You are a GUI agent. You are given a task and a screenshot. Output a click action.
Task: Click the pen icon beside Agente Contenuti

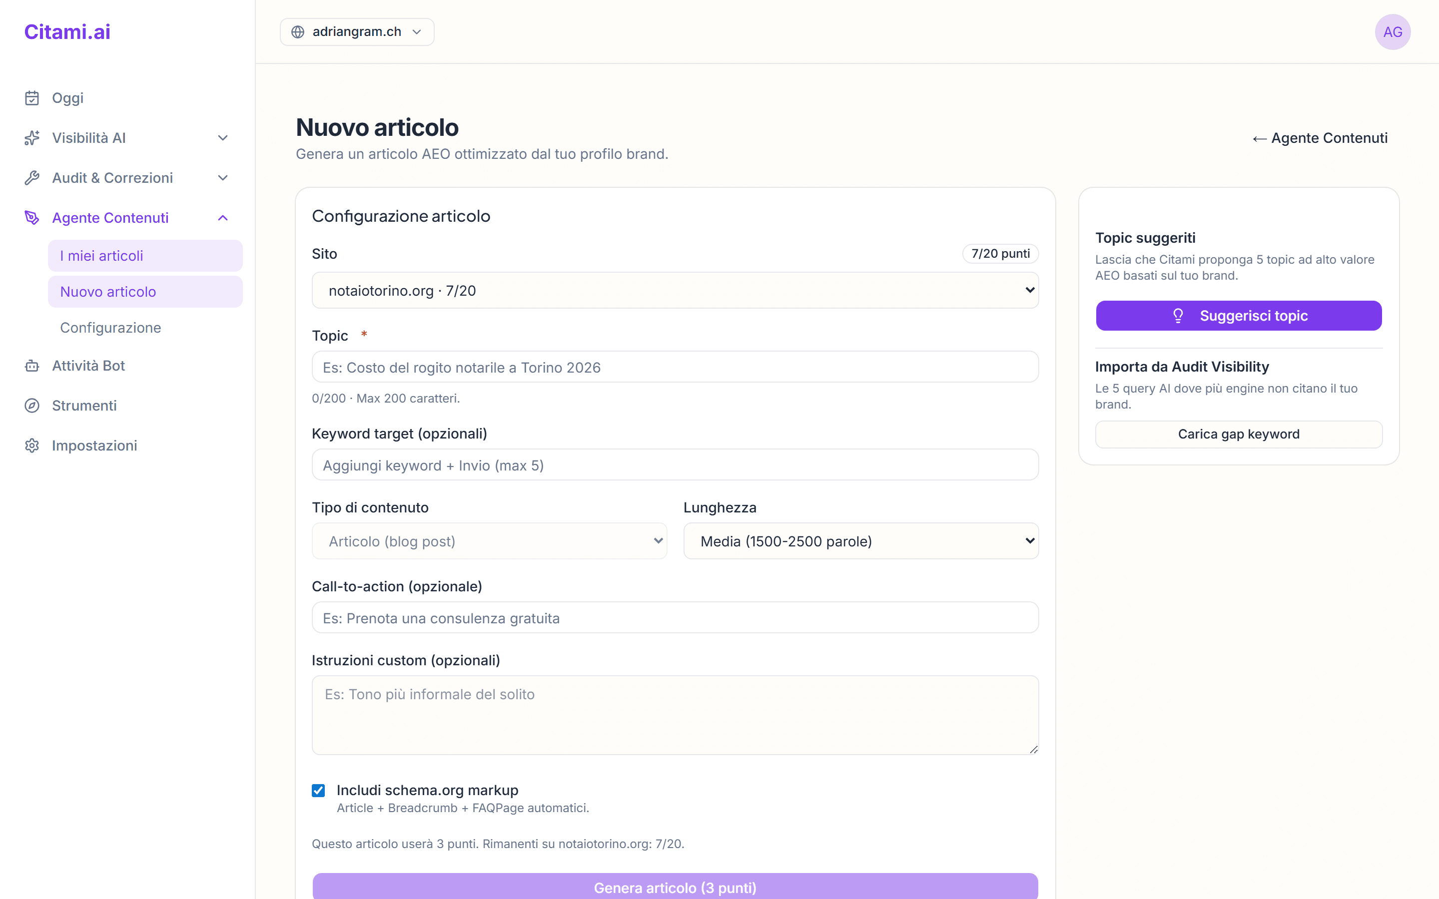coord(32,218)
